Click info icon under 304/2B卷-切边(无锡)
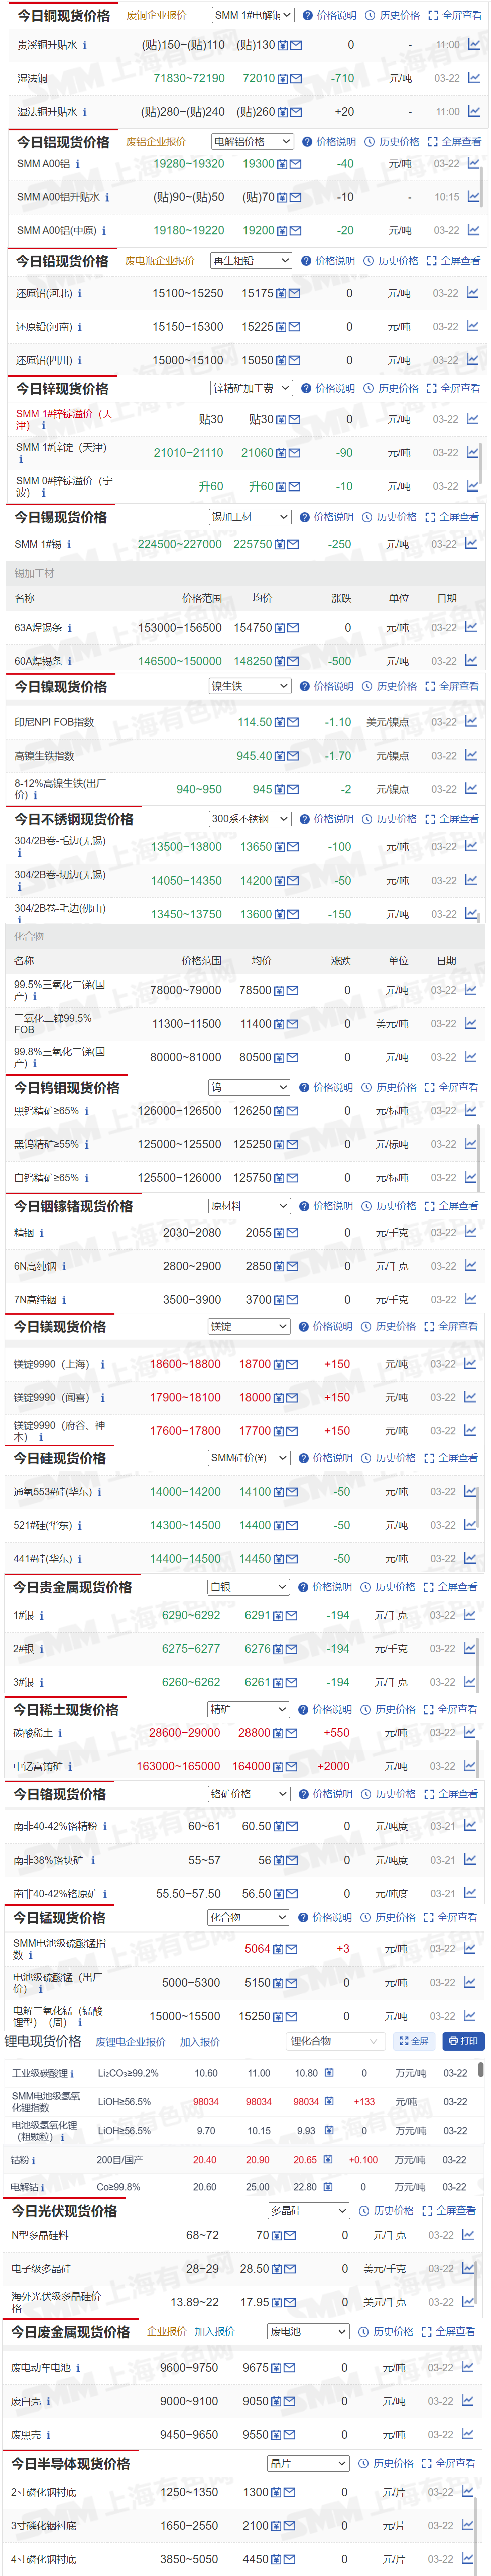This screenshot has height=2576, width=491. tap(19, 887)
